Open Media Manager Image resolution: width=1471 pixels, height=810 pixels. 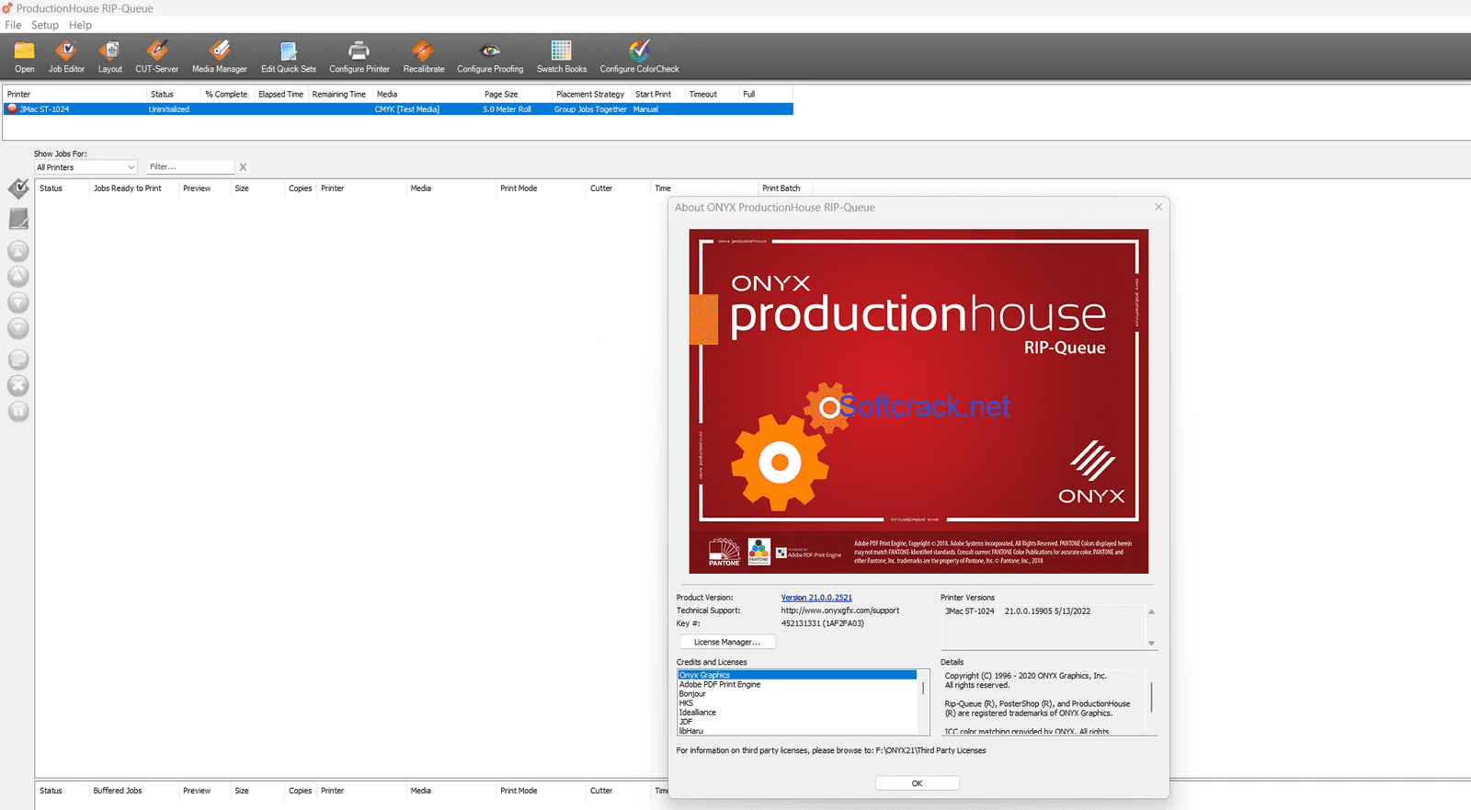(x=220, y=56)
